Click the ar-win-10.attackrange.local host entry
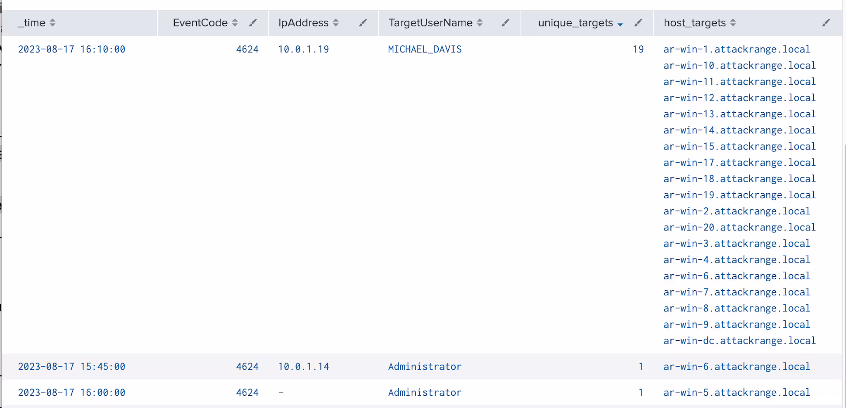This screenshot has width=846, height=408. tap(739, 65)
